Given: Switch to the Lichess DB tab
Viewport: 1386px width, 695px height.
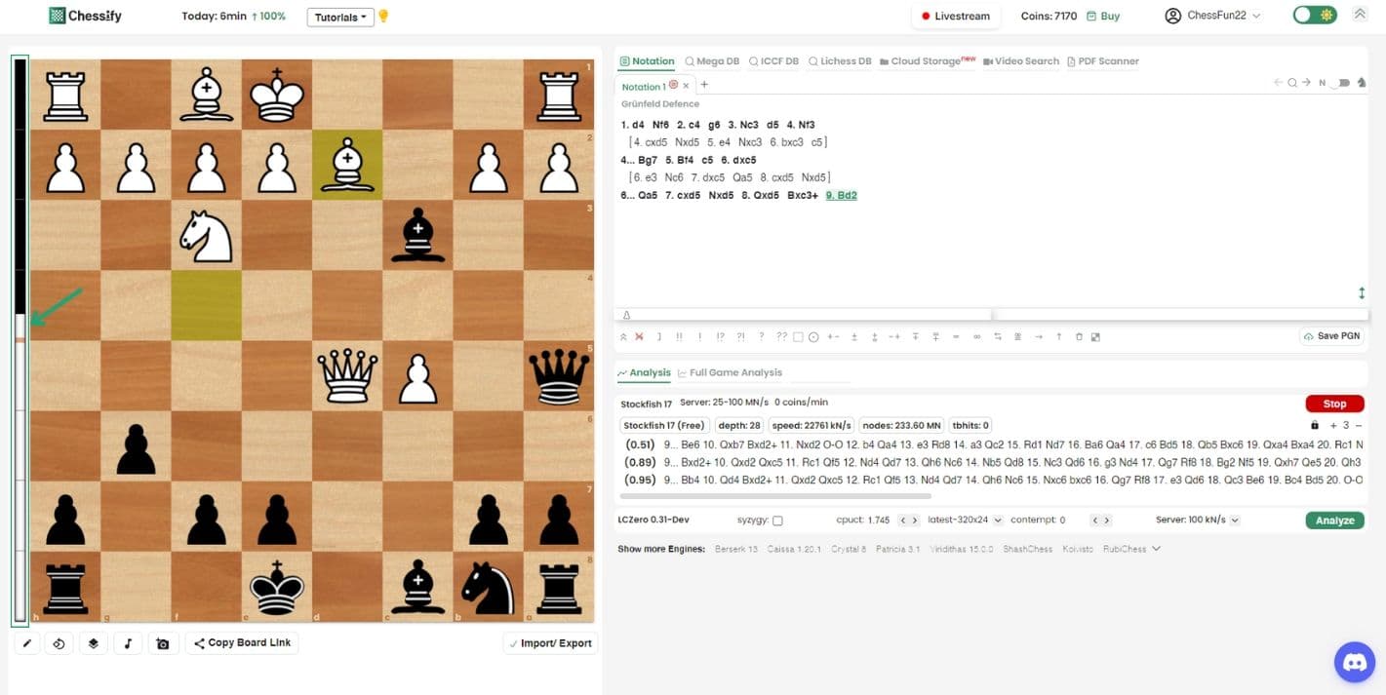Looking at the screenshot, I should coord(840,61).
